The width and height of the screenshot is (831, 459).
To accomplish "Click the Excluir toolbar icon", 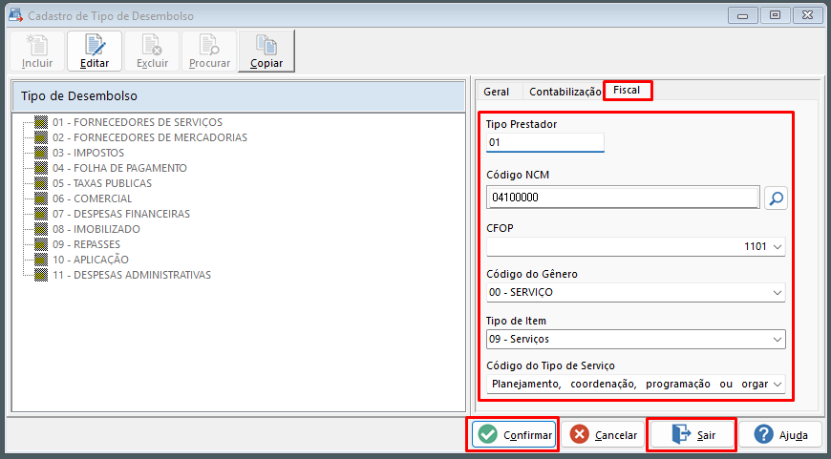I will 152,46.
